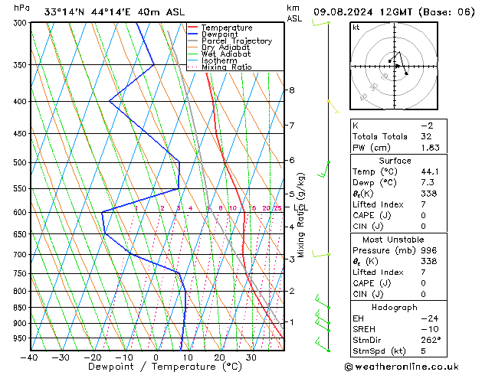482x372 pixels.
Task: Click the gray Parcel Trajectory legend swatch
Action: (x=193, y=41)
